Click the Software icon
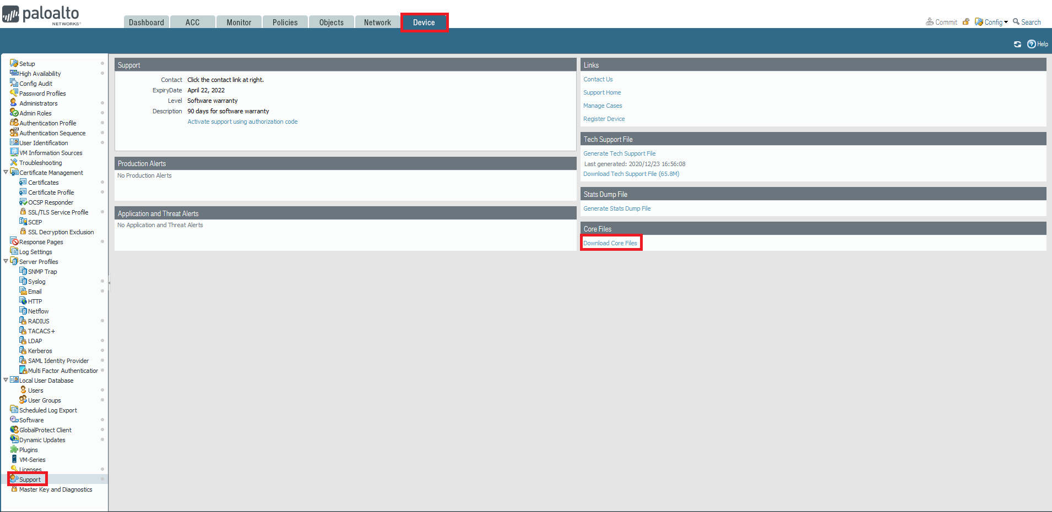The width and height of the screenshot is (1052, 512). (14, 420)
